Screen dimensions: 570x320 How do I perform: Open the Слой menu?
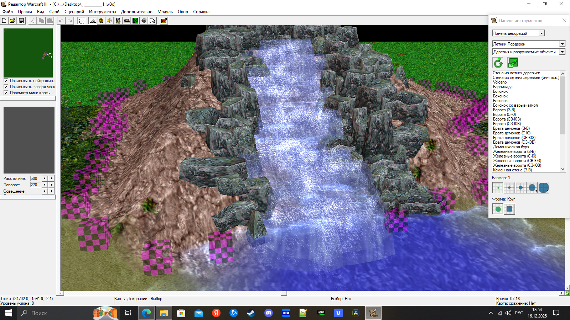54,12
